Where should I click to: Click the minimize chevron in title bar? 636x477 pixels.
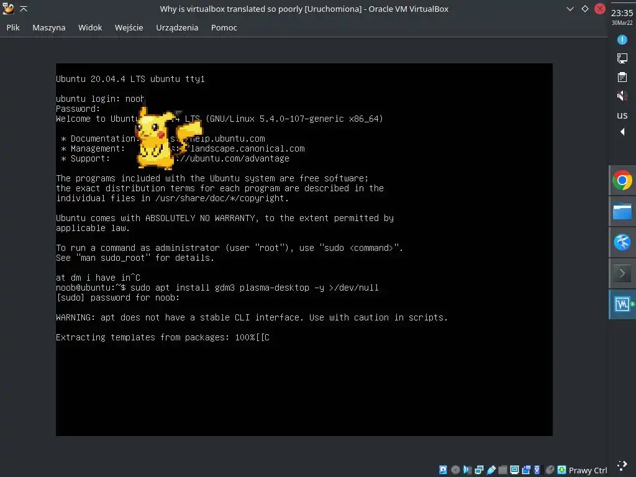(x=570, y=9)
